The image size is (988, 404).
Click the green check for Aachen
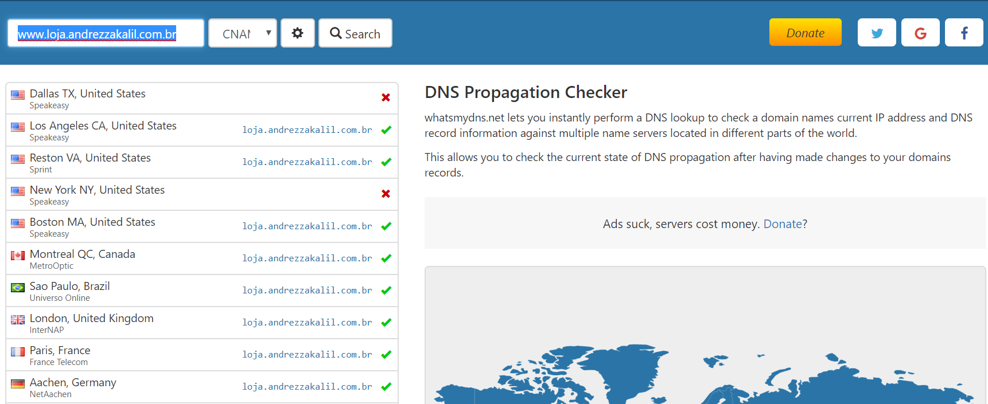pos(386,386)
